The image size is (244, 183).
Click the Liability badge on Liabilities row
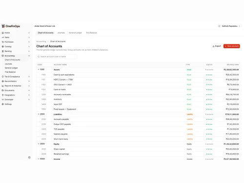coord(190,114)
